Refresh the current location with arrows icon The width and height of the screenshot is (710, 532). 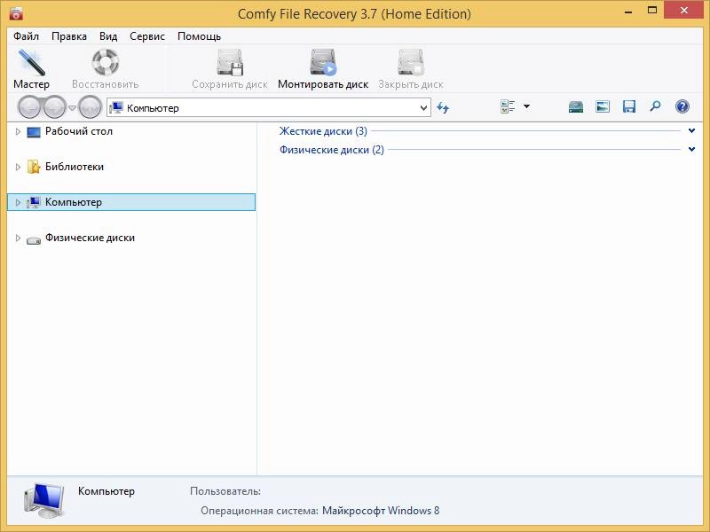tap(443, 107)
